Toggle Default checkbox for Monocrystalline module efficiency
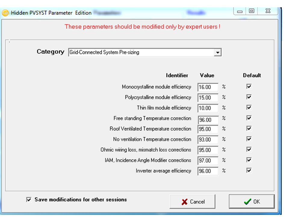Viewport: 289px width, 217px height. tap(249, 86)
